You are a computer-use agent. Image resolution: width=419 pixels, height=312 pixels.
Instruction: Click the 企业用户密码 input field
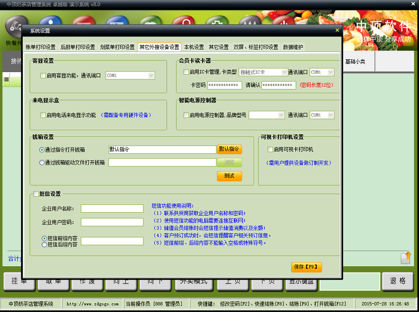pyautogui.click(x=112, y=222)
